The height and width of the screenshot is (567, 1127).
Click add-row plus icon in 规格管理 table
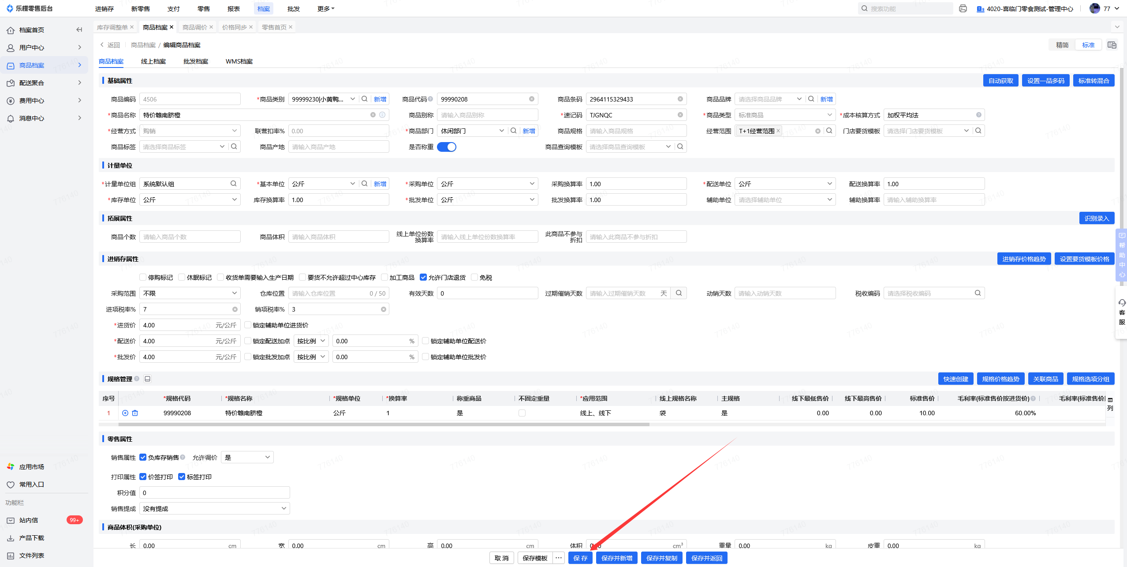coord(125,413)
